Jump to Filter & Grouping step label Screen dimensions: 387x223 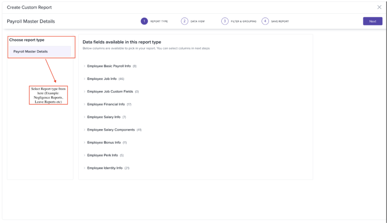(244, 21)
